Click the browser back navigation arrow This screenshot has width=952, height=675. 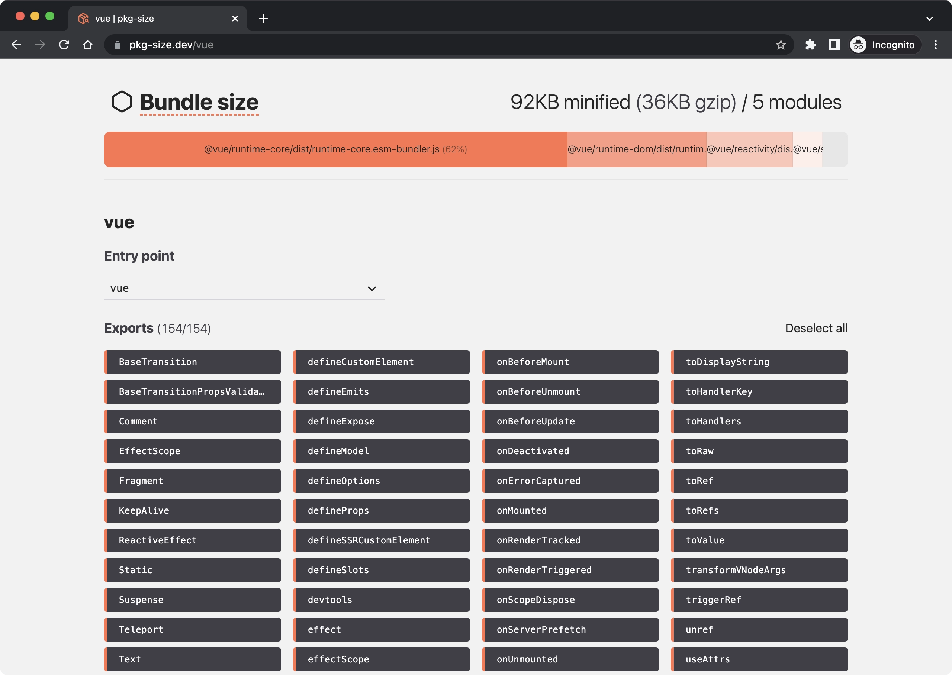16,45
